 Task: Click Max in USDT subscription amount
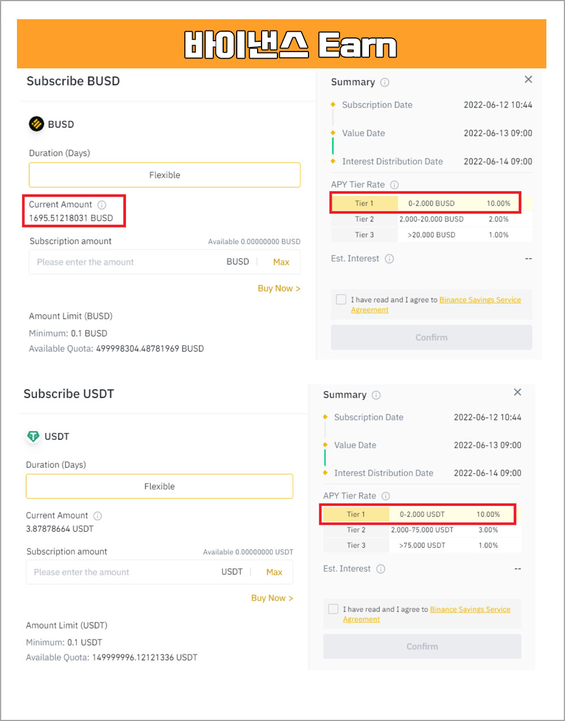pyautogui.click(x=274, y=572)
